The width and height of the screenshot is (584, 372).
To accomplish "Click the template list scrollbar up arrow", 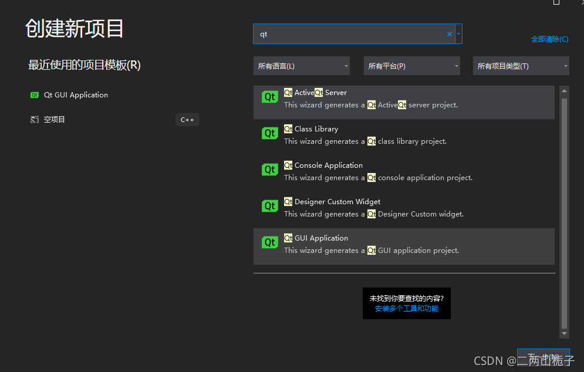I will tap(564, 91).
